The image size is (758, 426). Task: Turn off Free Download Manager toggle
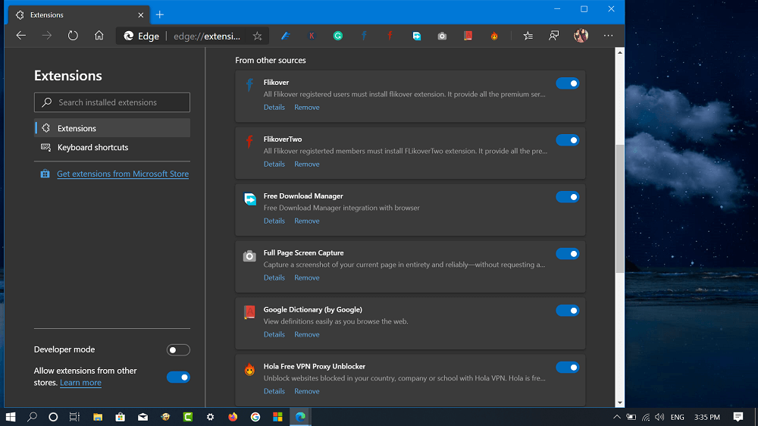coord(568,197)
